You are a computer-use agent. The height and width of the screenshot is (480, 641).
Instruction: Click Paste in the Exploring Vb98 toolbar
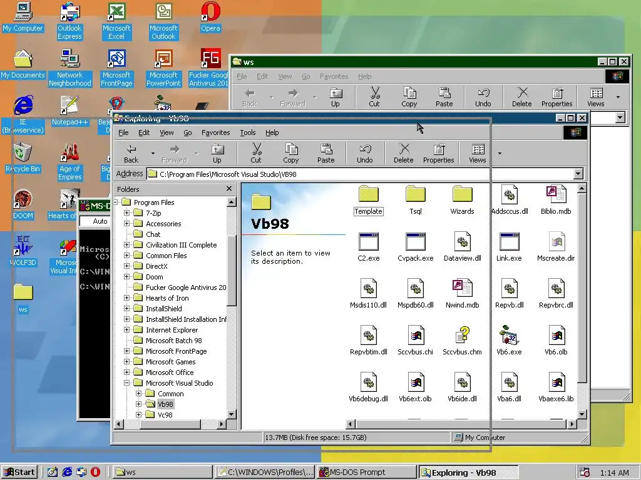[326, 154]
